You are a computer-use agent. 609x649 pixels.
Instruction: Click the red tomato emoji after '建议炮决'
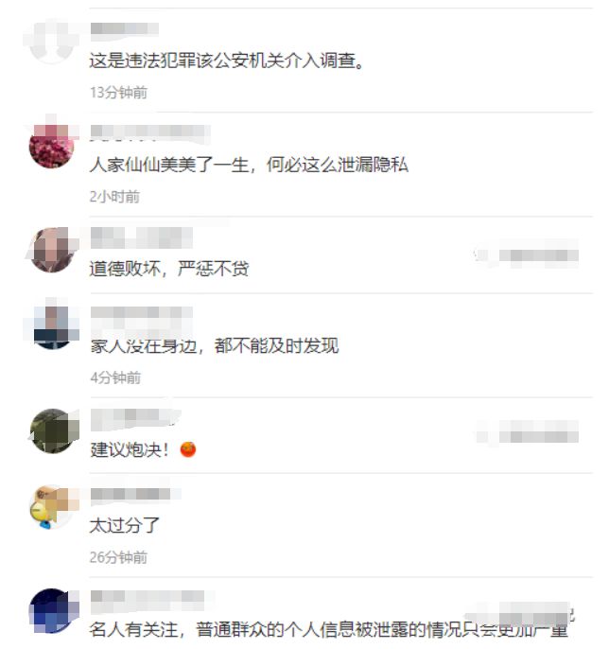click(188, 449)
